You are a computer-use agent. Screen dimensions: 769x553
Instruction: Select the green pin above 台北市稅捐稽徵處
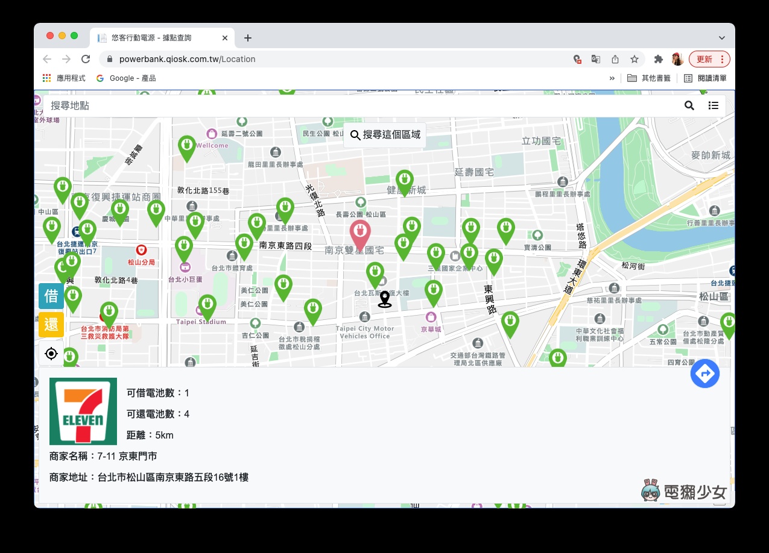312,311
